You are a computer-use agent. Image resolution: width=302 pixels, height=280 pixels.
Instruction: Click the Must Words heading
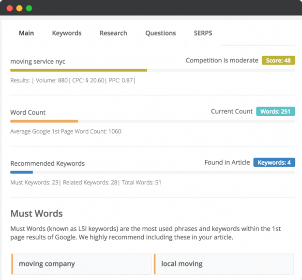coord(37,214)
